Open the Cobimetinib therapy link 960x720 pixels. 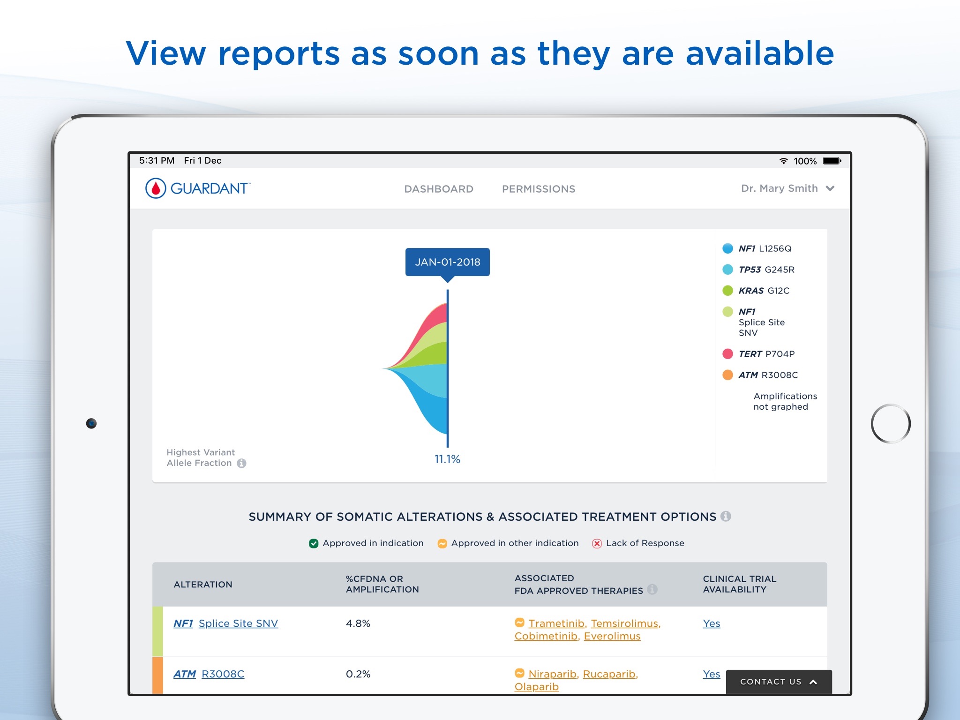(x=547, y=636)
